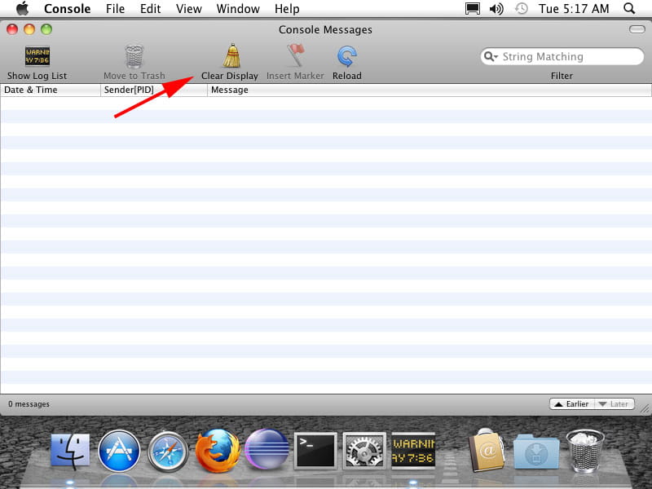This screenshot has height=489, width=652.
Task: Open Finder from the Dock
Action: (70, 452)
